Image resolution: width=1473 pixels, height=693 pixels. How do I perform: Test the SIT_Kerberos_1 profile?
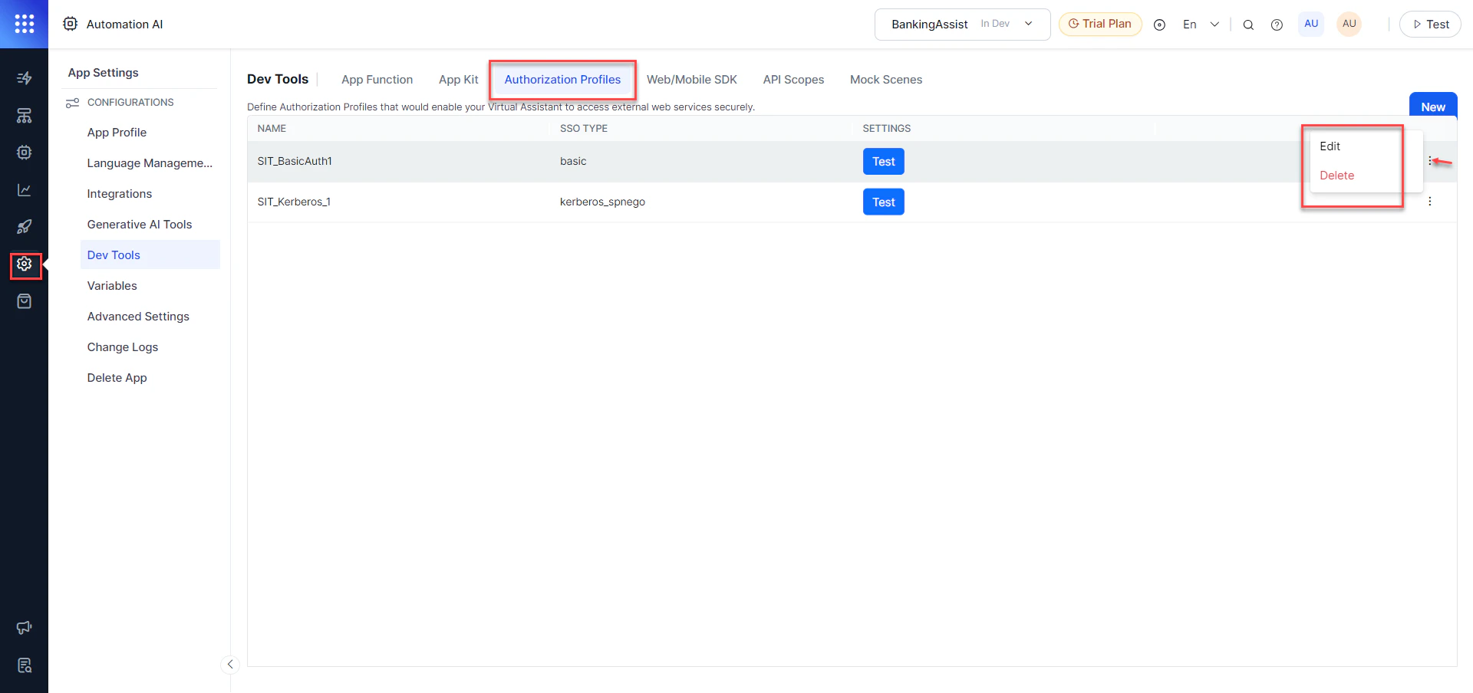[x=883, y=202]
